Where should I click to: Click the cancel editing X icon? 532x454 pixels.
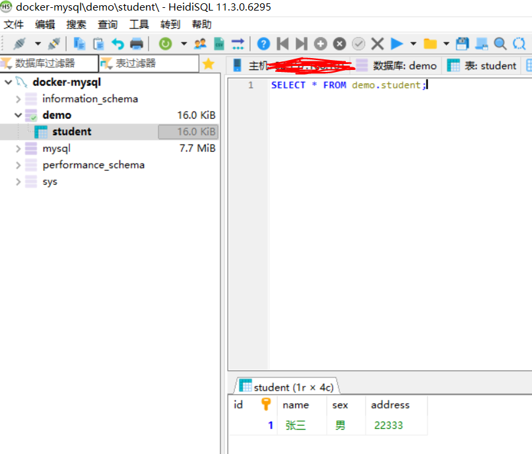click(378, 44)
